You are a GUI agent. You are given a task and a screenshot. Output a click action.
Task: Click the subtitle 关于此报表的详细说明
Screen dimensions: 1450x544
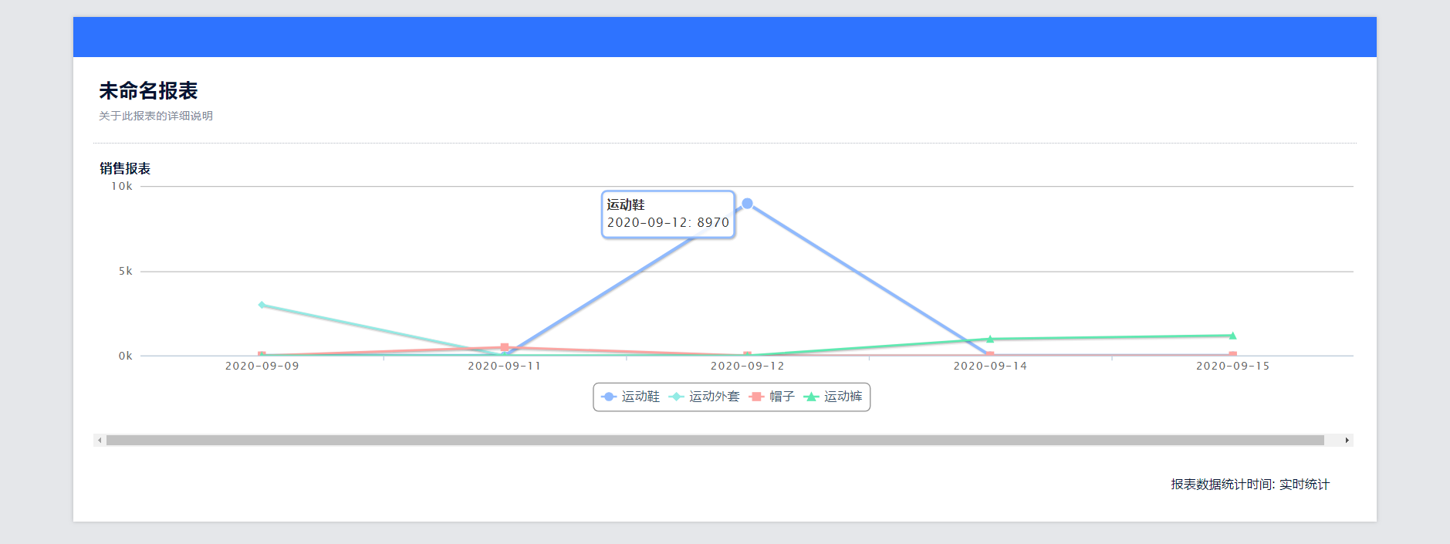coord(156,116)
